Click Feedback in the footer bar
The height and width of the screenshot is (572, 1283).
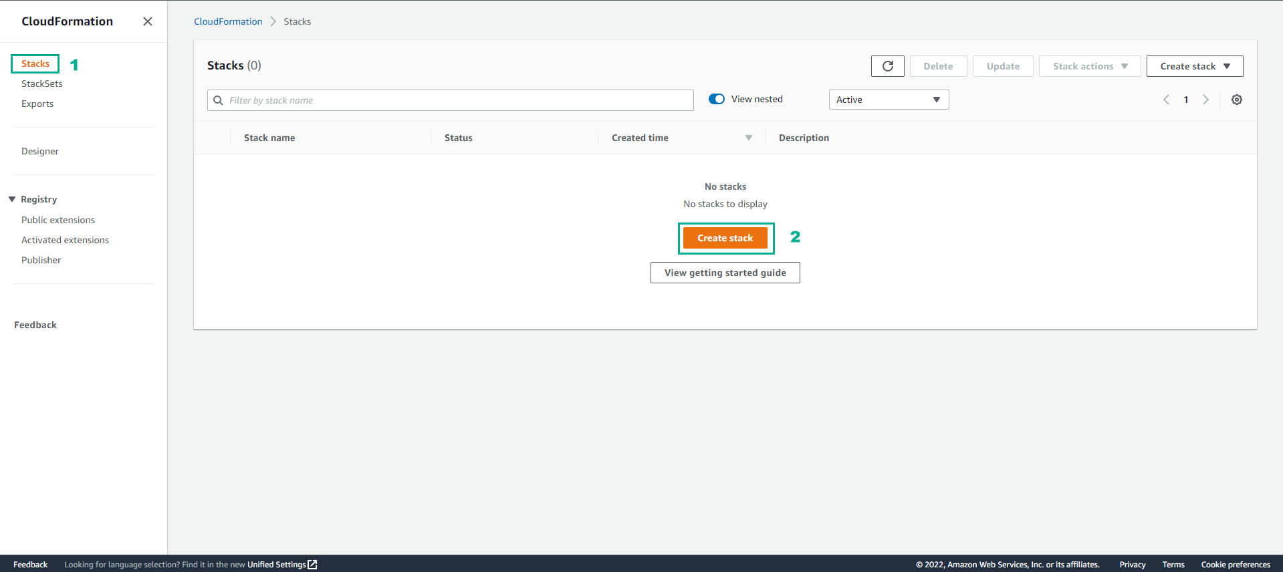click(x=31, y=565)
